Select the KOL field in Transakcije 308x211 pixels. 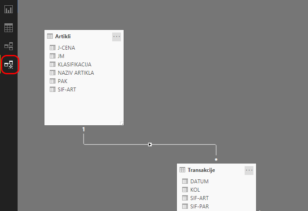[195, 189]
